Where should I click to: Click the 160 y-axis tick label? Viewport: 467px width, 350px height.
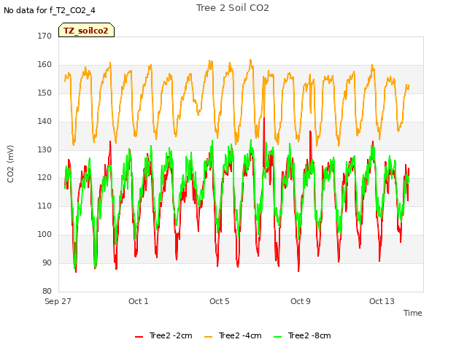click(x=45, y=64)
